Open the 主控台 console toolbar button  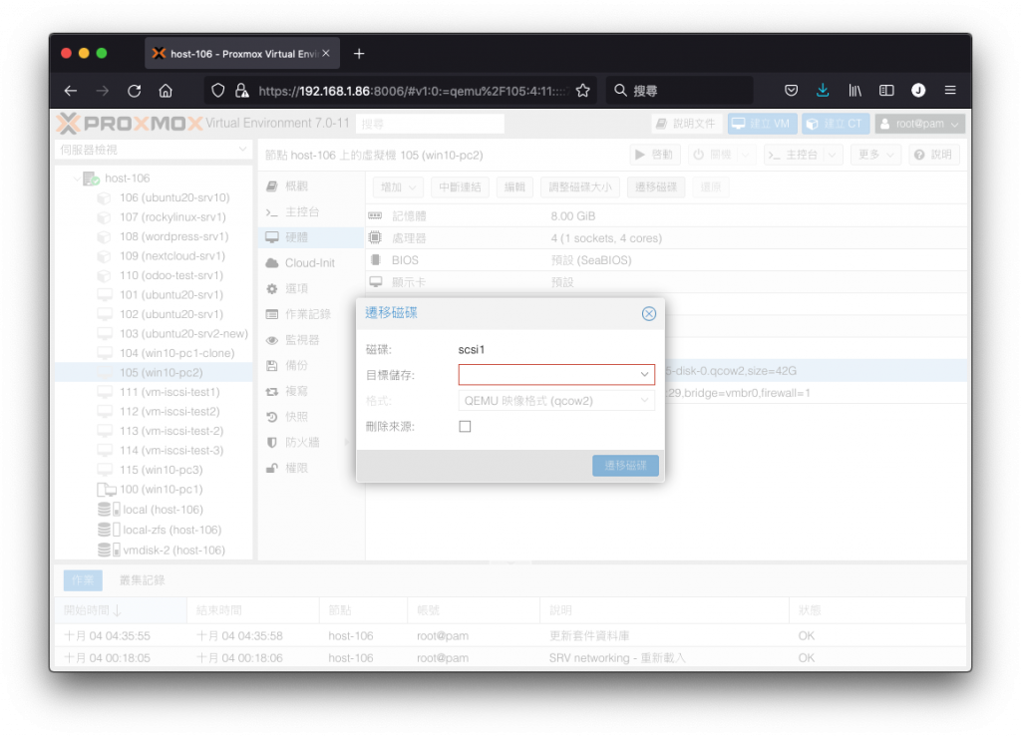tap(794, 155)
